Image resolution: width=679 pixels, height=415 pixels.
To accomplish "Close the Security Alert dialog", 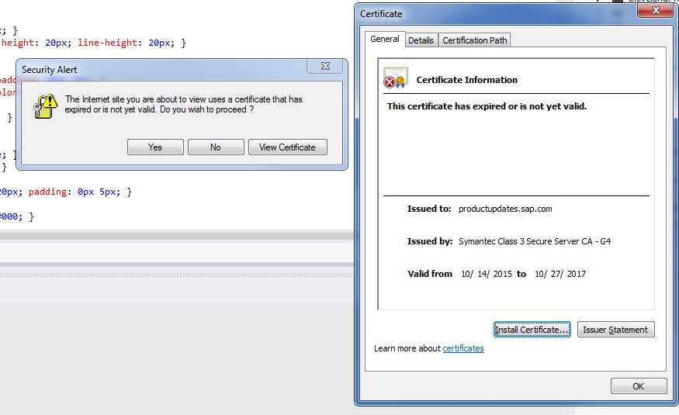I will click(325, 66).
